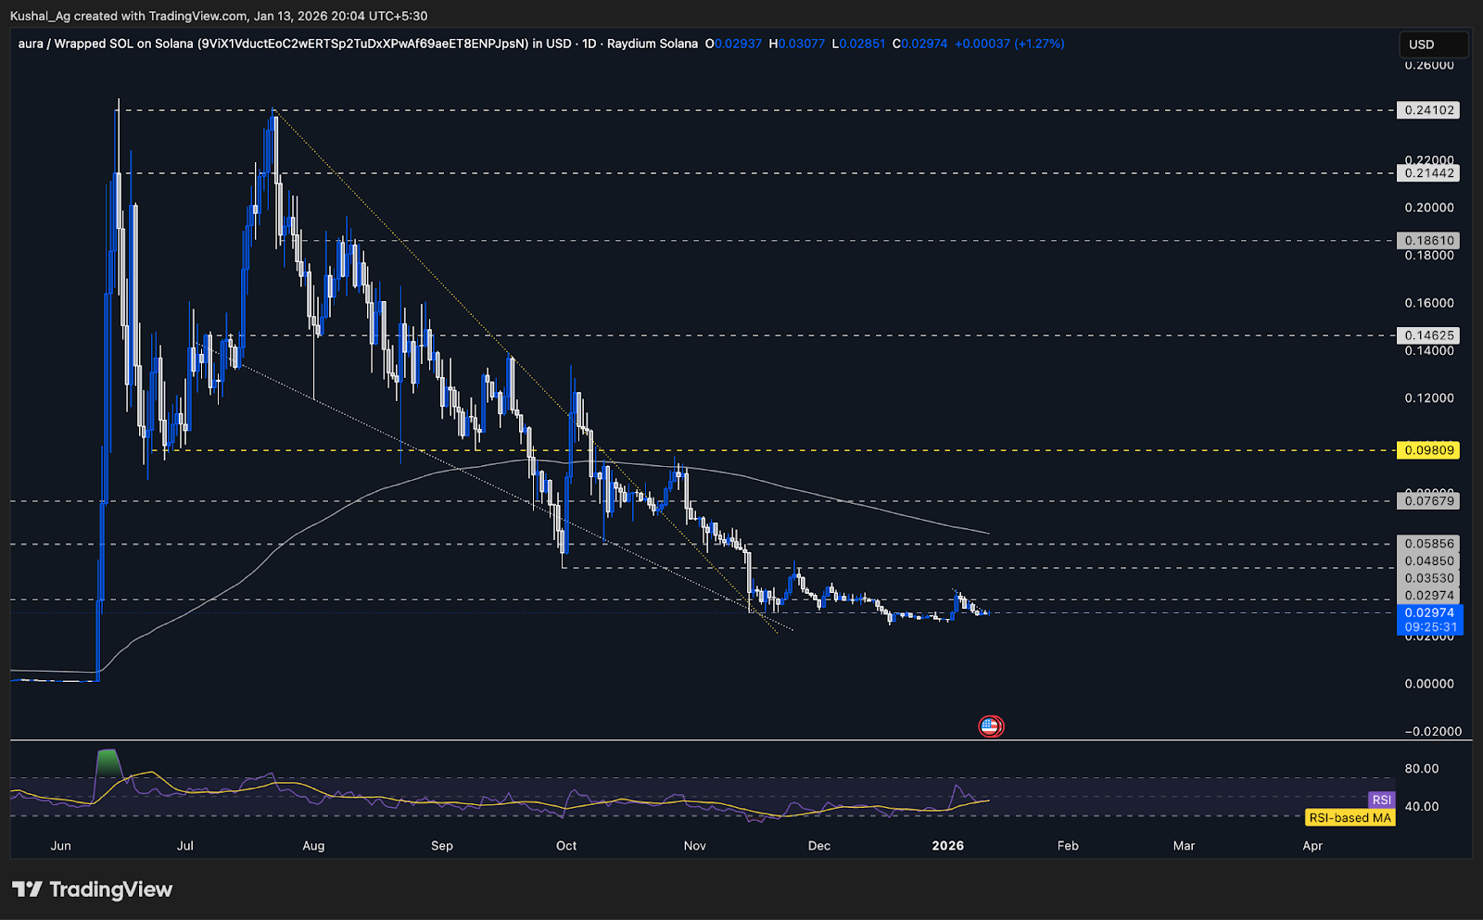Click the RSI indicator badge

[1382, 799]
